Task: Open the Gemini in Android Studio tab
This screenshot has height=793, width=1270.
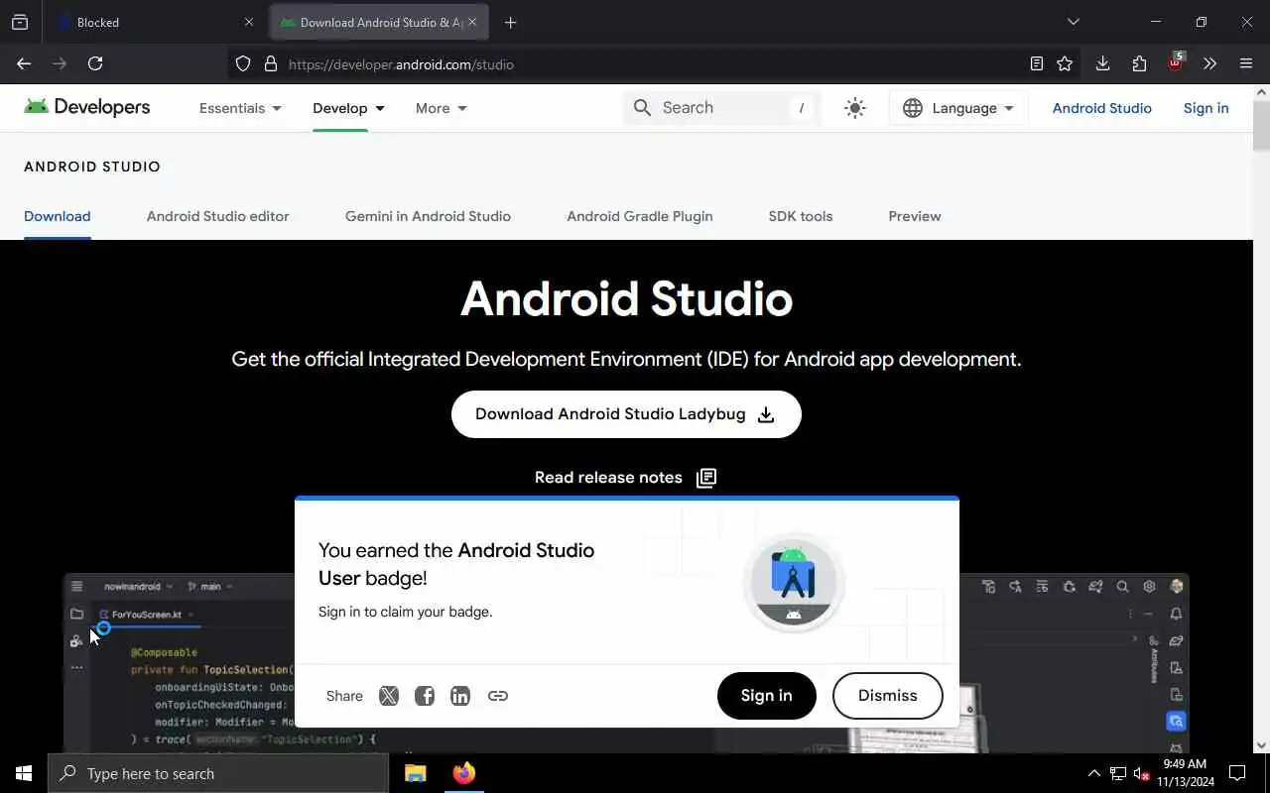Action: (428, 216)
